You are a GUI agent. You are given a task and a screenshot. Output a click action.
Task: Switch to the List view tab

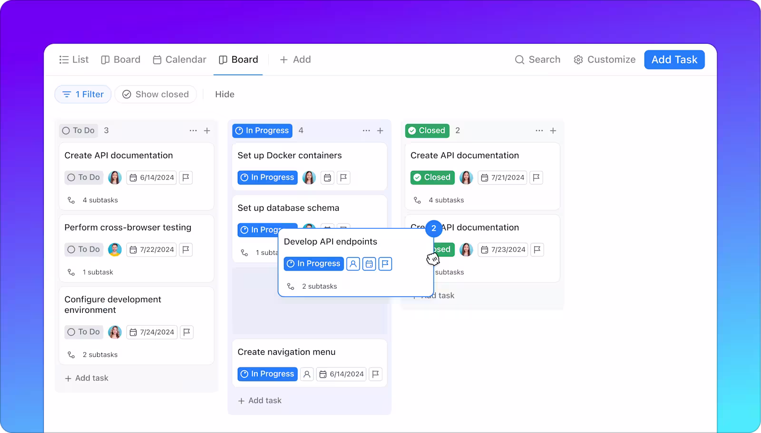(x=73, y=59)
